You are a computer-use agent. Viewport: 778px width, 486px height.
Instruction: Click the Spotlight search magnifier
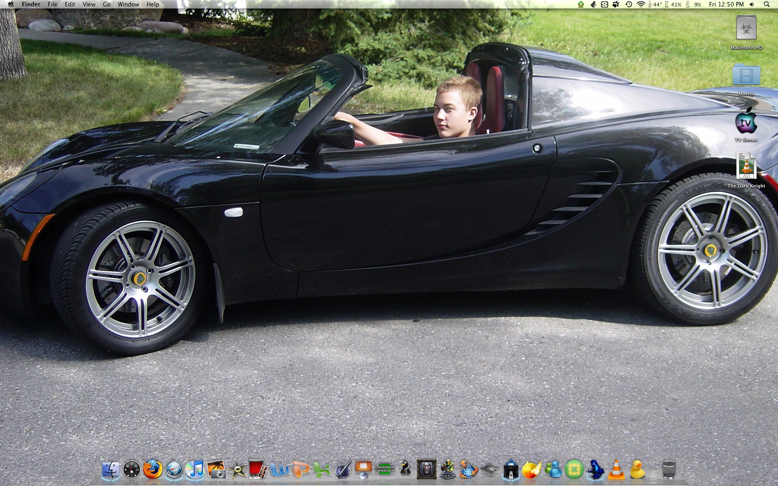point(766,4)
